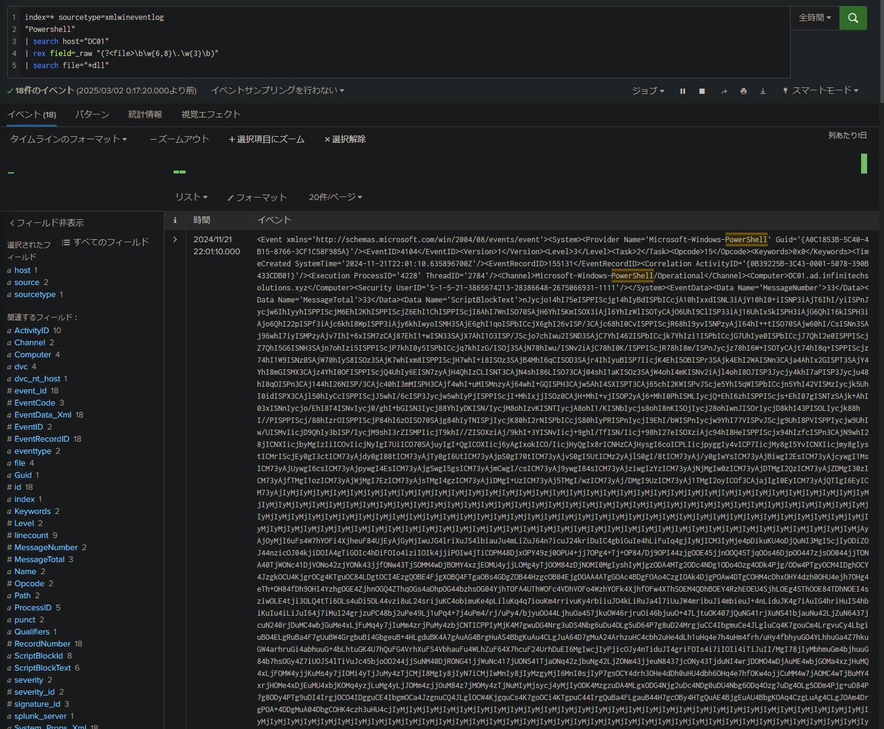884x729 pixels.
Task: Pause the search job
Action: click(x=683, y=91)
